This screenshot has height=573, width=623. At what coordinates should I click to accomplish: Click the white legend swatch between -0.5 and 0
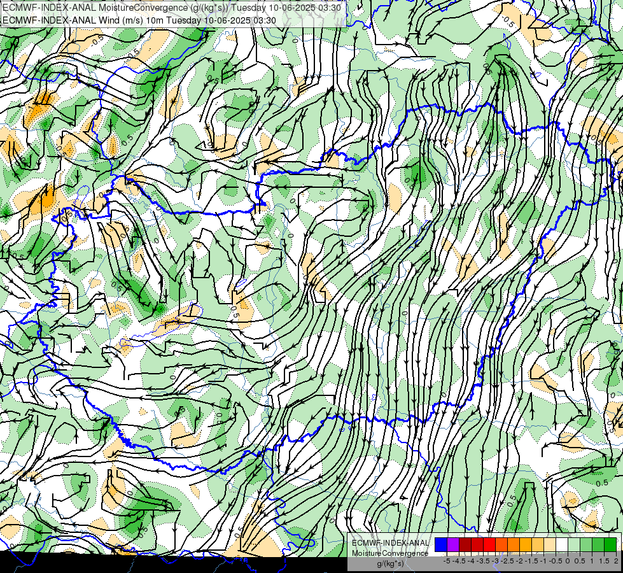click(562, 544)
